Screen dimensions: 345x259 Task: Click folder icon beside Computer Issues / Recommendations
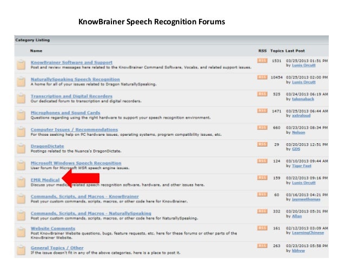21,132
